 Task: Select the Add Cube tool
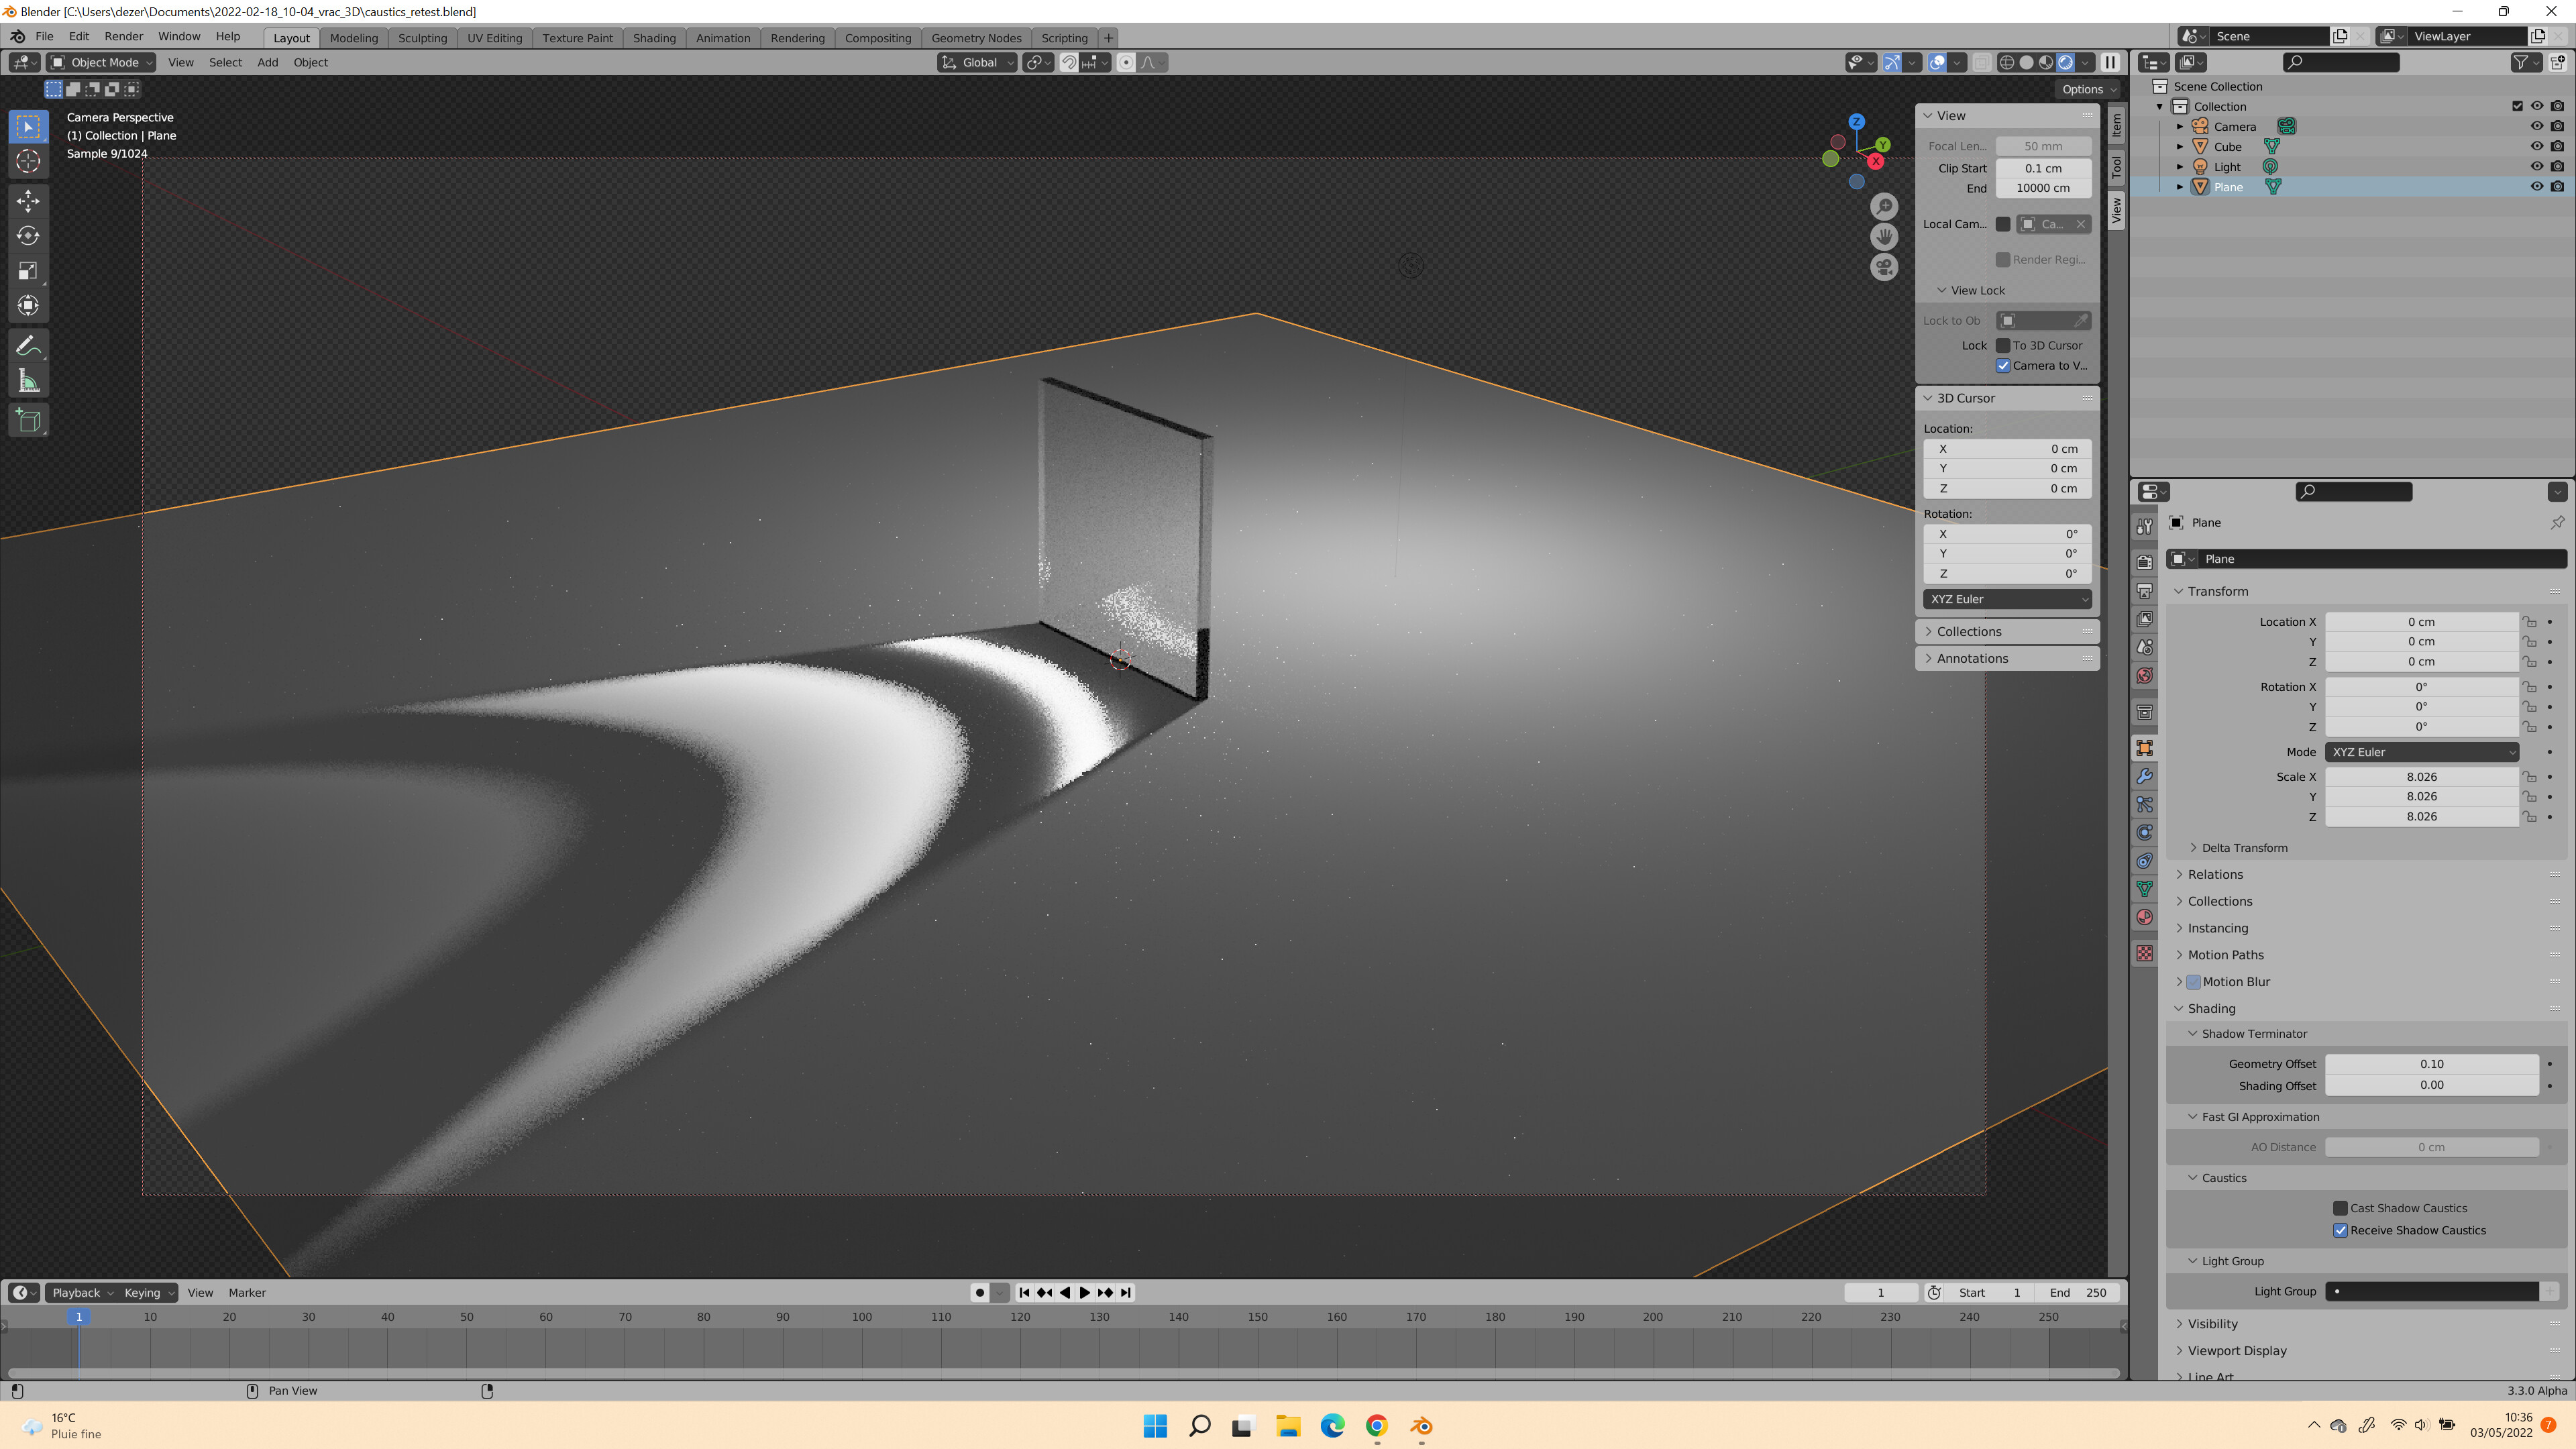[28, 421]
